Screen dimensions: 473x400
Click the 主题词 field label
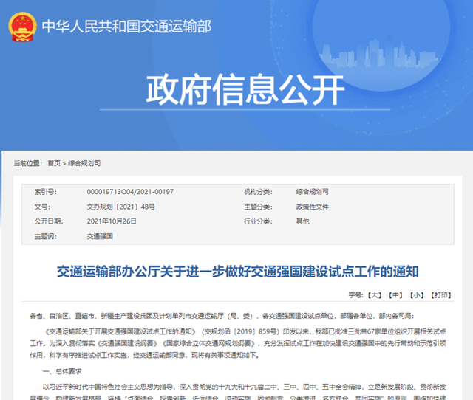click(46, 236)
